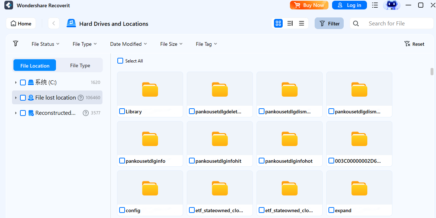Select the File lost location checkbox

tap(23, 97)
